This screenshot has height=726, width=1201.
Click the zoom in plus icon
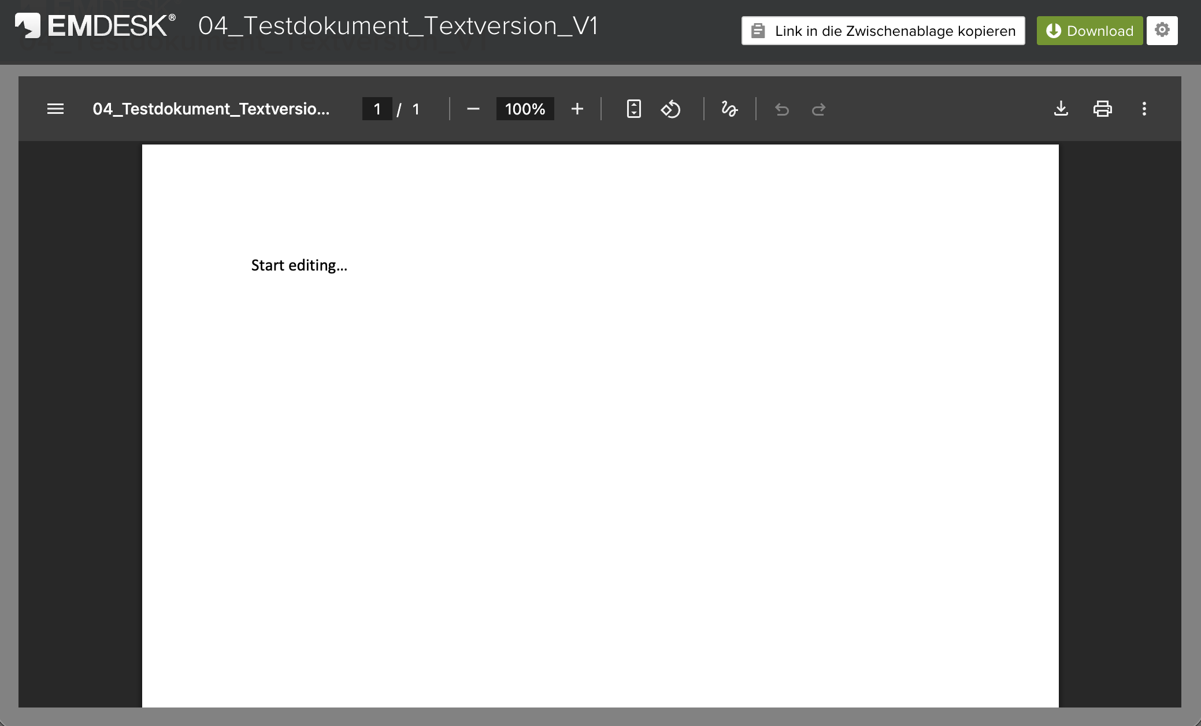577,109
